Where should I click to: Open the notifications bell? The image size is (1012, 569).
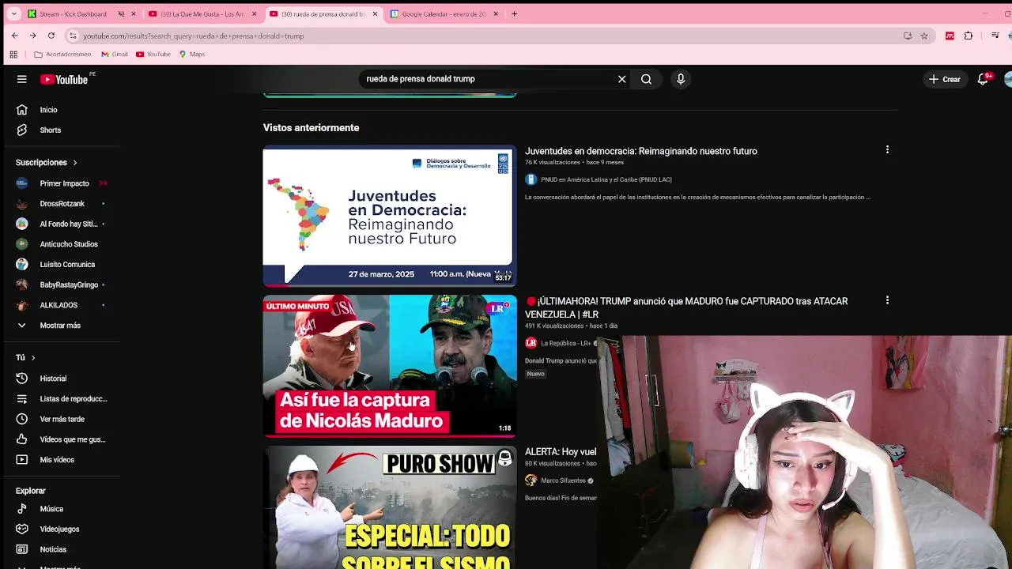[983, 79]
